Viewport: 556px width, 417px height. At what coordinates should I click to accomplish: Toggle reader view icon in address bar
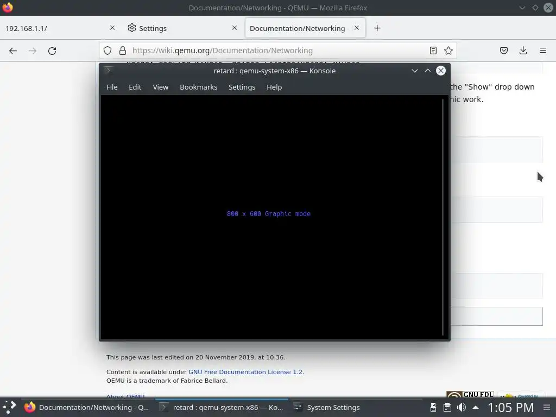point(433,50)
